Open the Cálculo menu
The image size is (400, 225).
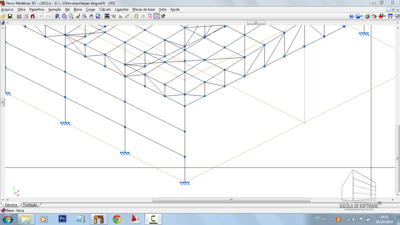coord(105,9)
